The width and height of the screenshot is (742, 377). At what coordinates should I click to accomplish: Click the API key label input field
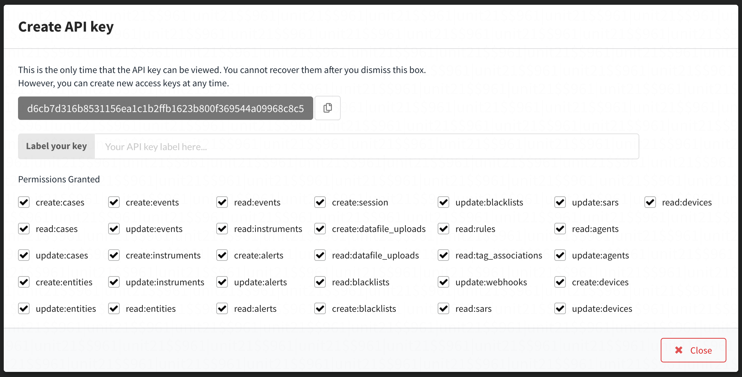(x=367, y=147)
